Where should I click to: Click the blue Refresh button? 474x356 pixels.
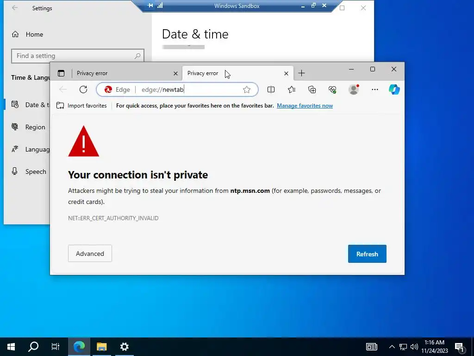pyautogui.click(x=367, y=254)
